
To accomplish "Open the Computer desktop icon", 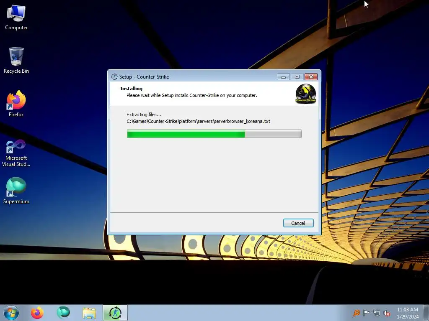I will 16,18.
